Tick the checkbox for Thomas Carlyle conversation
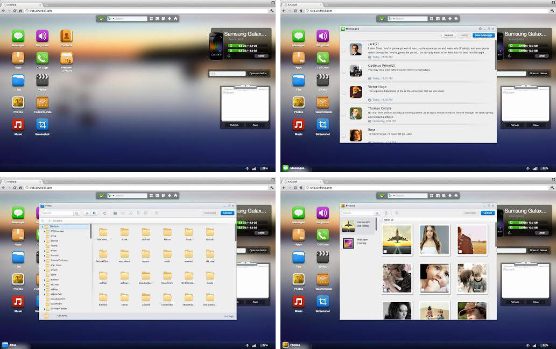Screen dimensions: 556x349 tap(343, 115)
